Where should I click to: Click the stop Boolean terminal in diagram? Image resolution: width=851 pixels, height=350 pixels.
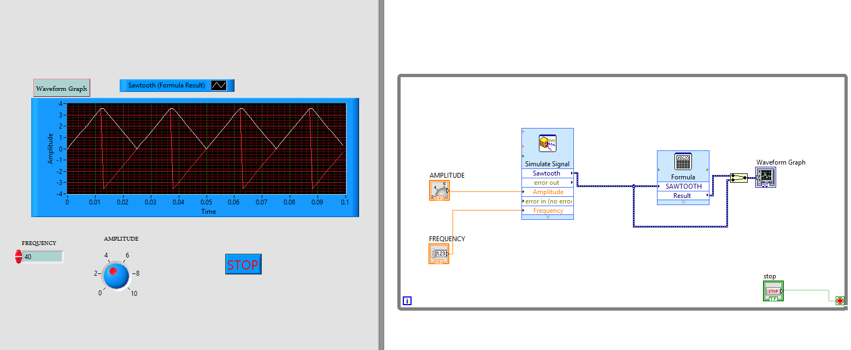click(773, 291)
